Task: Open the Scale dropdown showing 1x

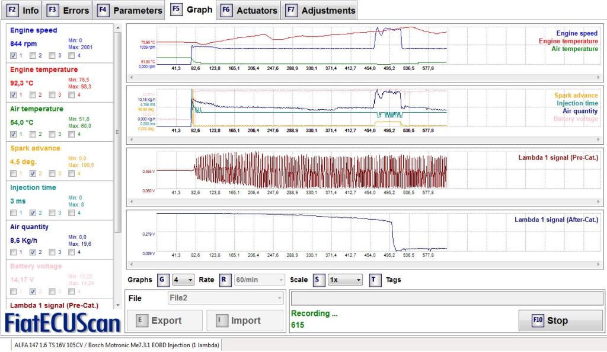Action: tap(344, 280)
